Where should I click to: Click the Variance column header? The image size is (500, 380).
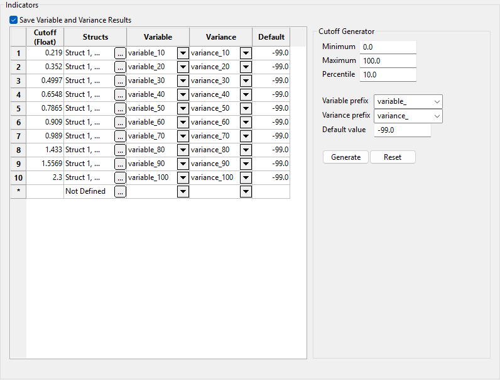click(x=220, y=37)
